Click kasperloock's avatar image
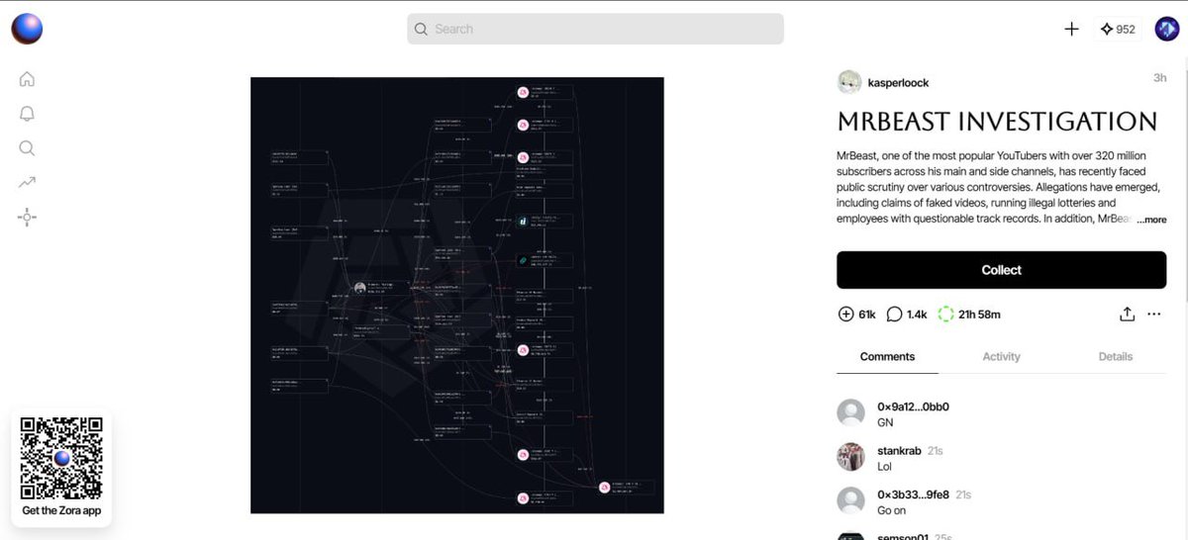The image size is (1188, 540). coord(849,82)
